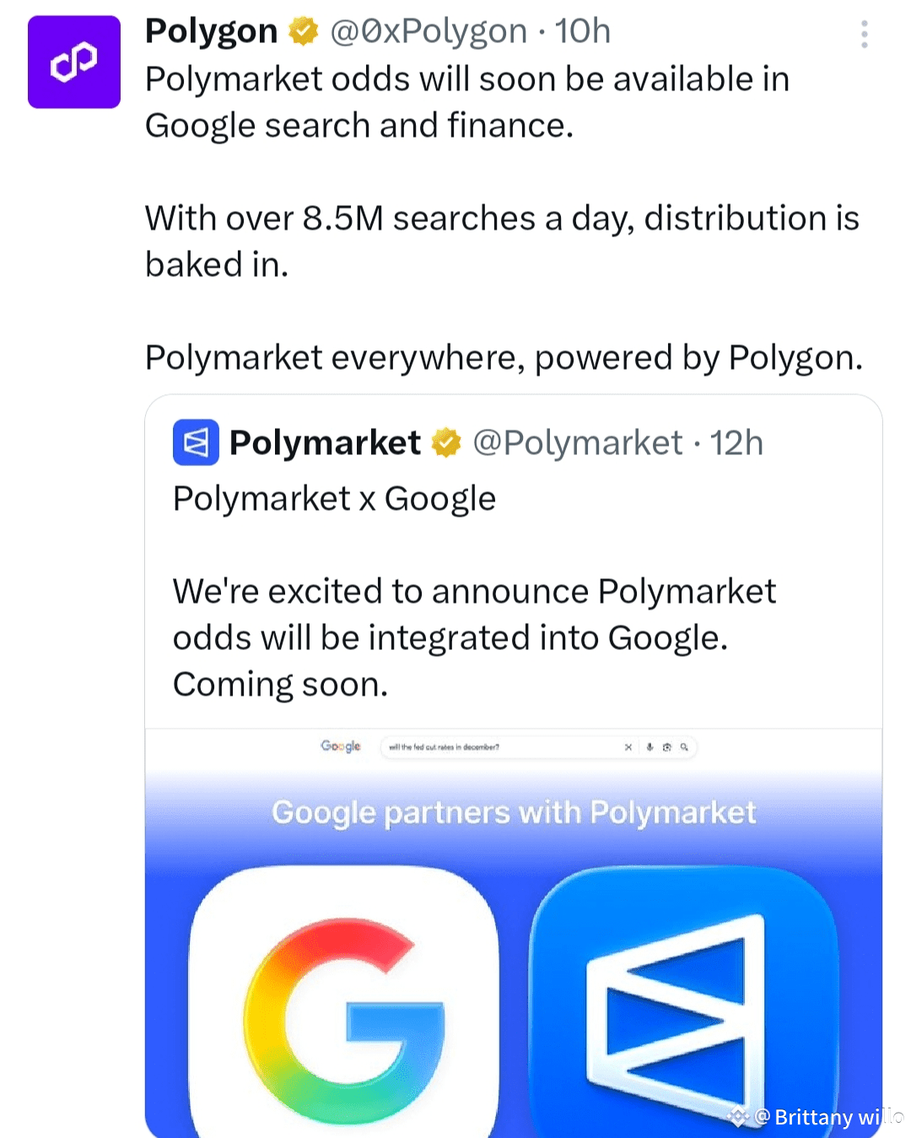Screen dimensions: 911x1138
Task: Click the Polygon display name
Action: (x=212, y=31)
